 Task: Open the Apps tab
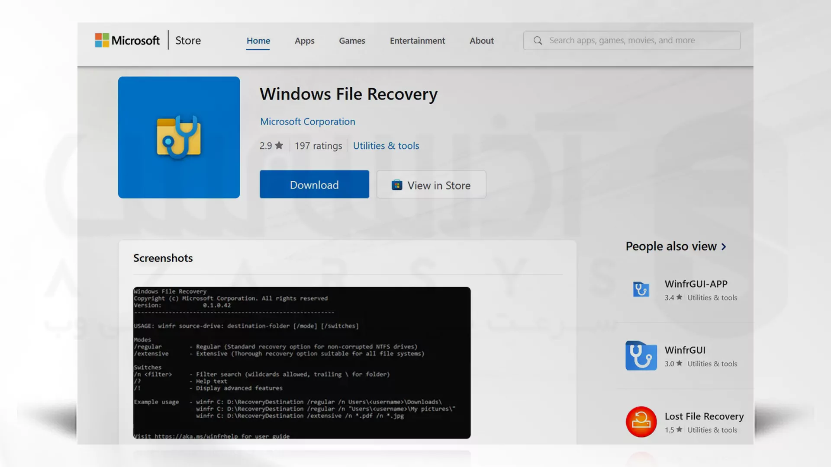click(x=305, y=41)
